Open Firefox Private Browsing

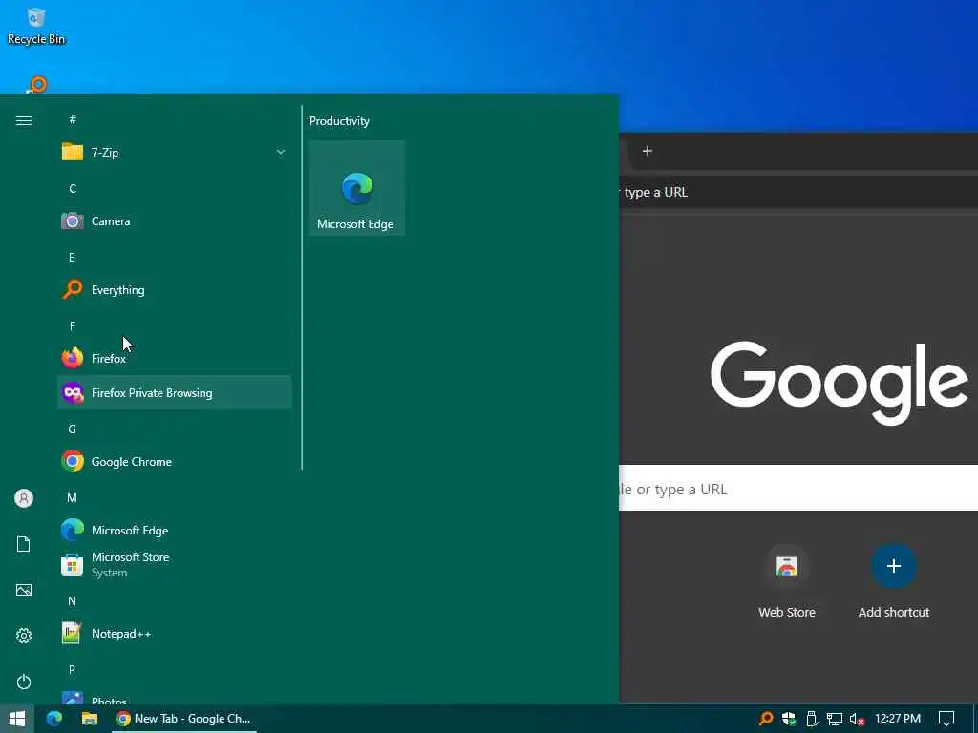(x=175, y=392)
